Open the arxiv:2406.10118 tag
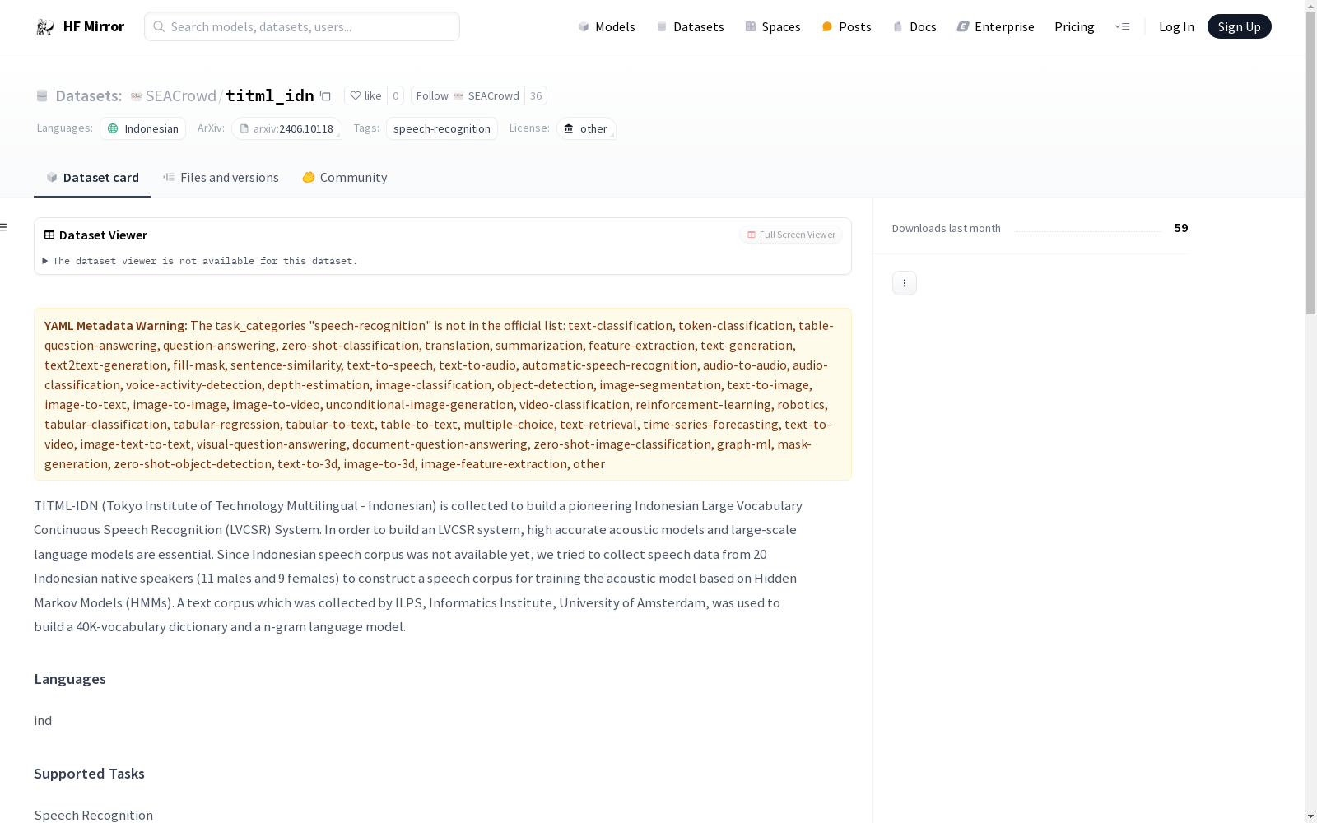 pos(286,128)
